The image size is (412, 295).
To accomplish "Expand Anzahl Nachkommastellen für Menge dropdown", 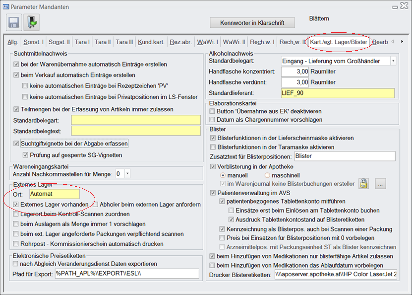I will (127, 174).
